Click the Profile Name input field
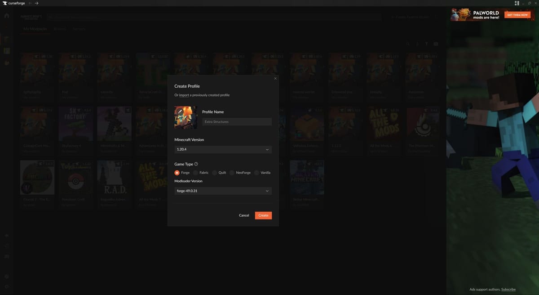Viewport: 539px width, 295px height. tap(237, 121)
